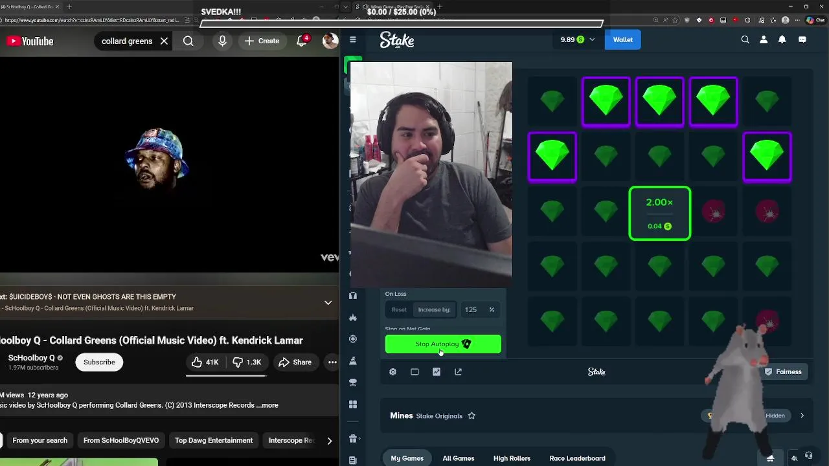Select the 'Top Dawg Entertainment' chip

coord(214,441)
